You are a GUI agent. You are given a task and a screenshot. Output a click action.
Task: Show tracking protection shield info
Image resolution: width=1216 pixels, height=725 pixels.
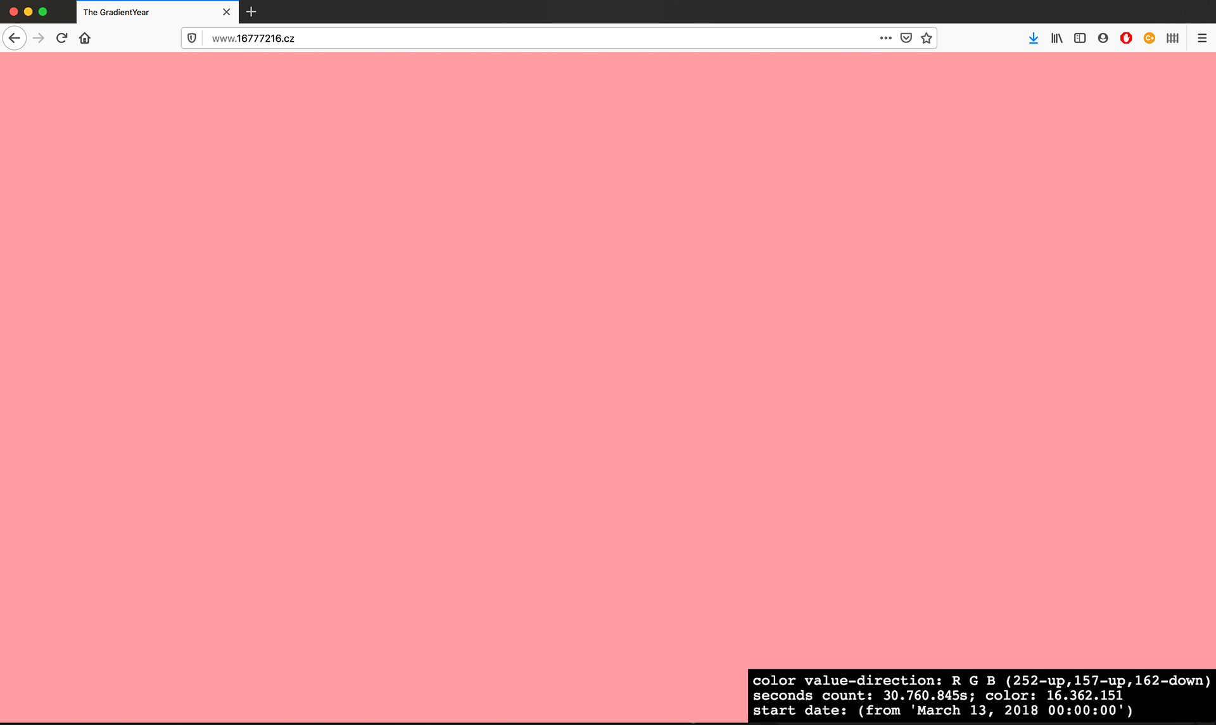tap(192, 38)
